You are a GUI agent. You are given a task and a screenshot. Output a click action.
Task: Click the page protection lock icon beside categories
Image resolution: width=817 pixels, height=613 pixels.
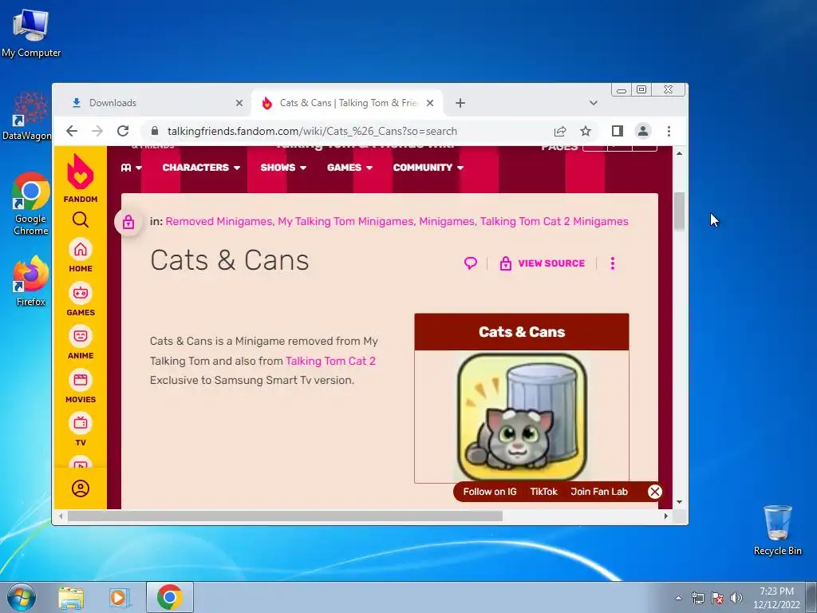(128, 223)
